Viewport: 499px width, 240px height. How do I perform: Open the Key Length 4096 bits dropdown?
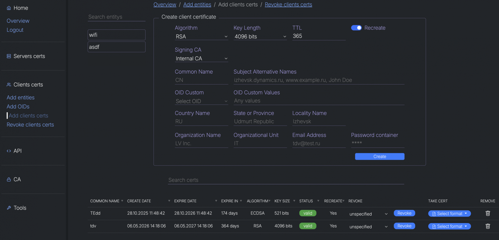tap(260, 36)
